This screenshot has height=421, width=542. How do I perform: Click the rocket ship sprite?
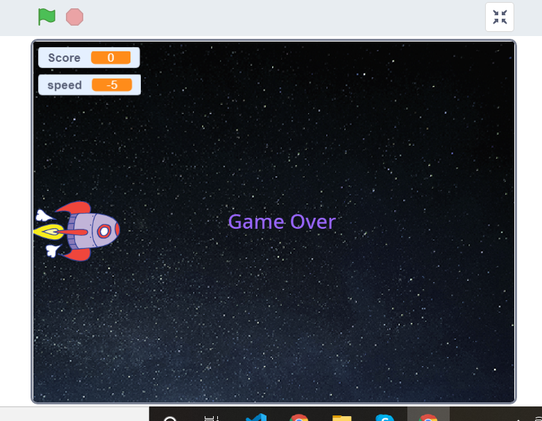[87, 230]
